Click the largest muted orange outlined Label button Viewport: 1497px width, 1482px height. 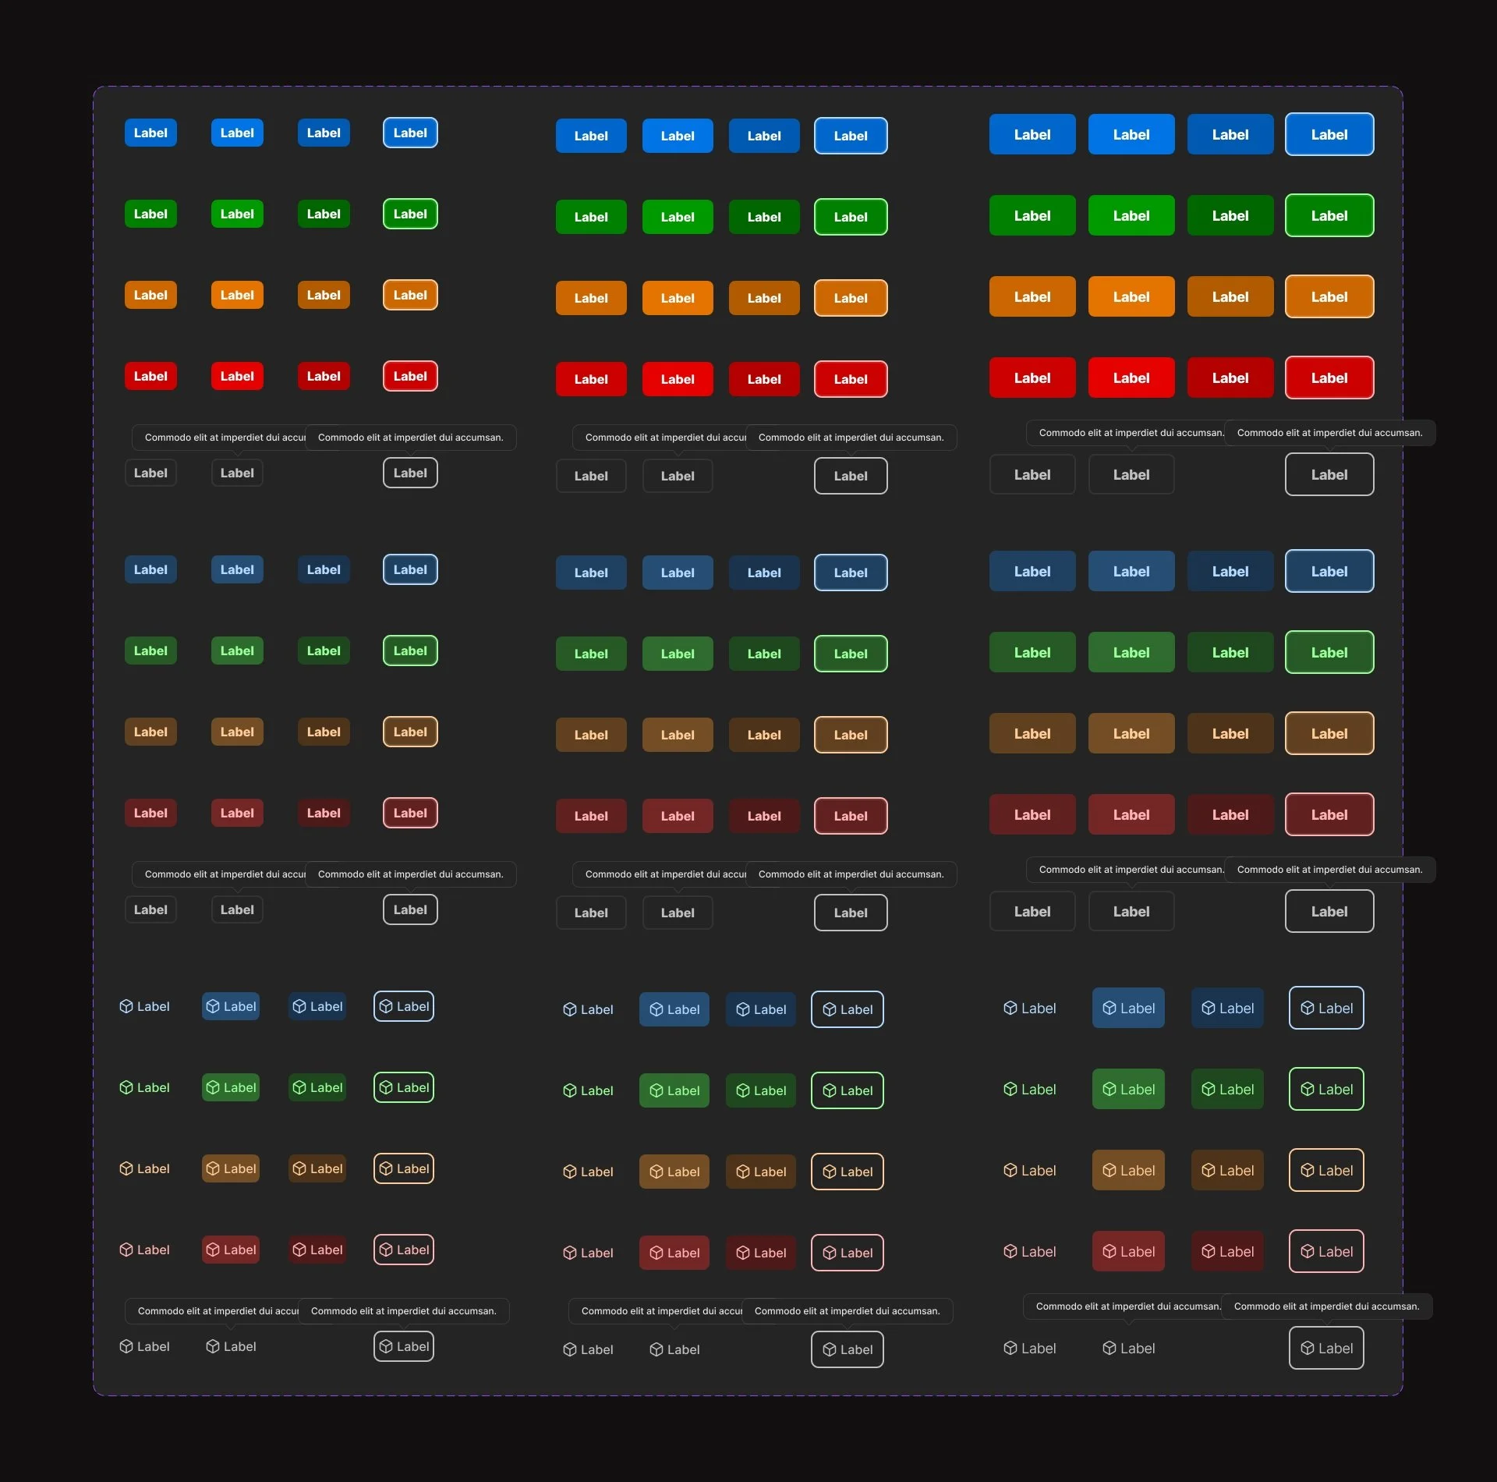1329,734
